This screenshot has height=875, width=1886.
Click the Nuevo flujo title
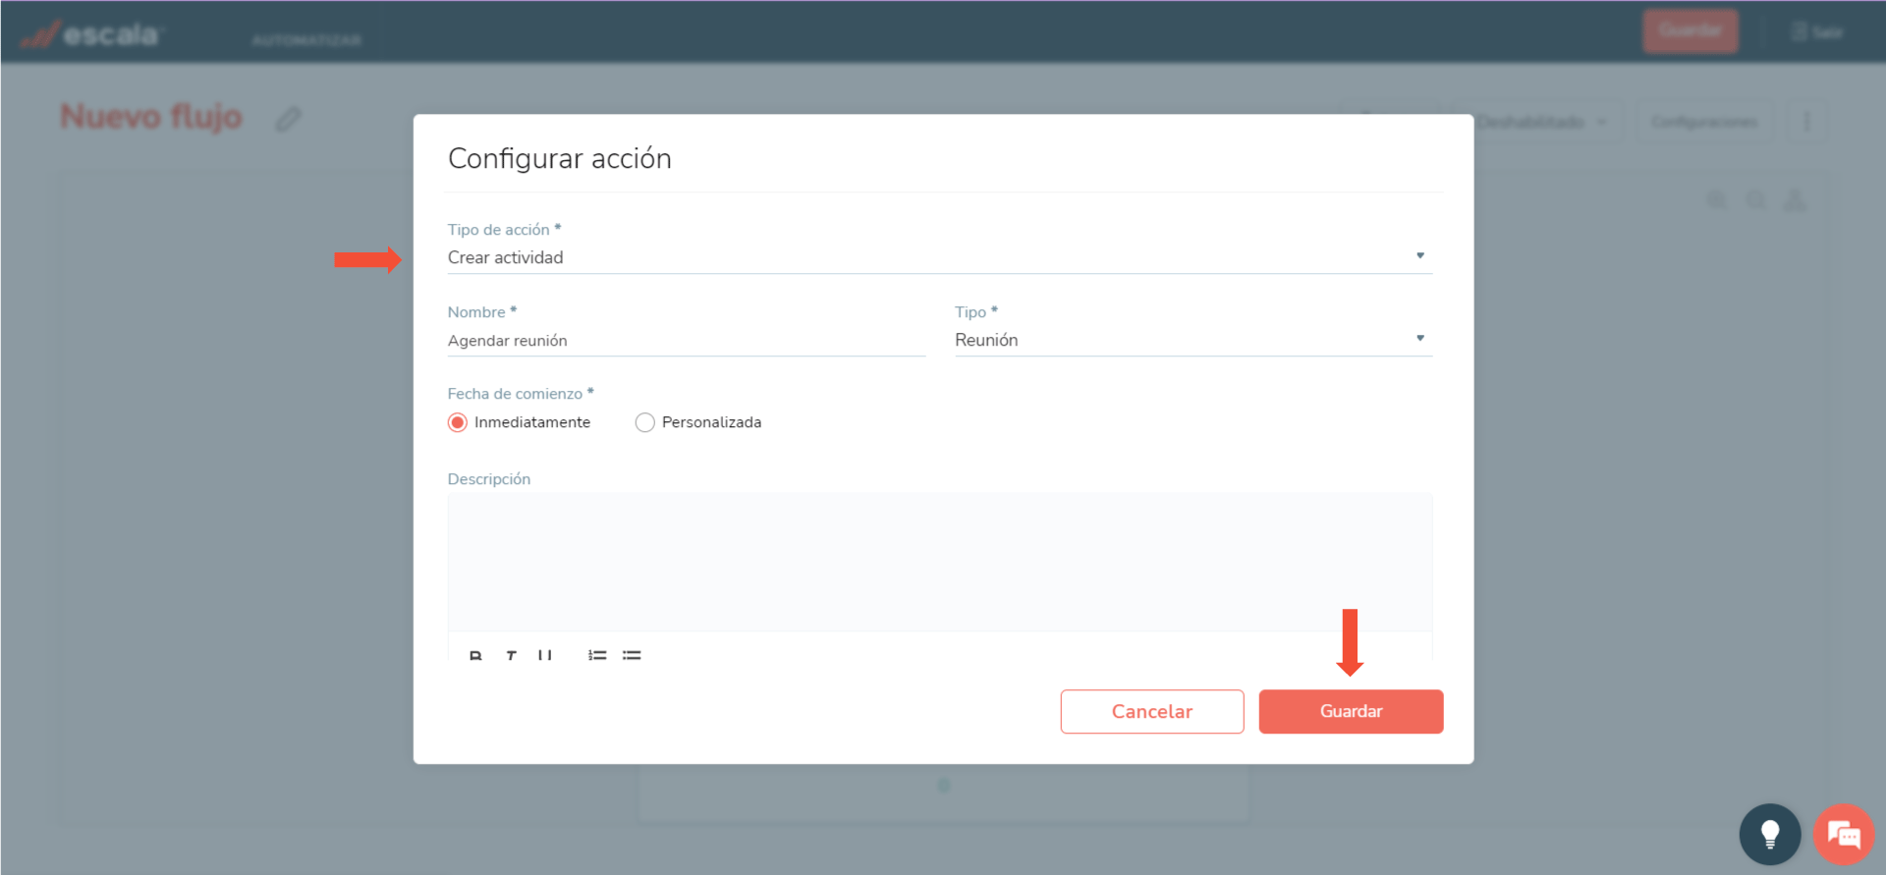point(151,117)
